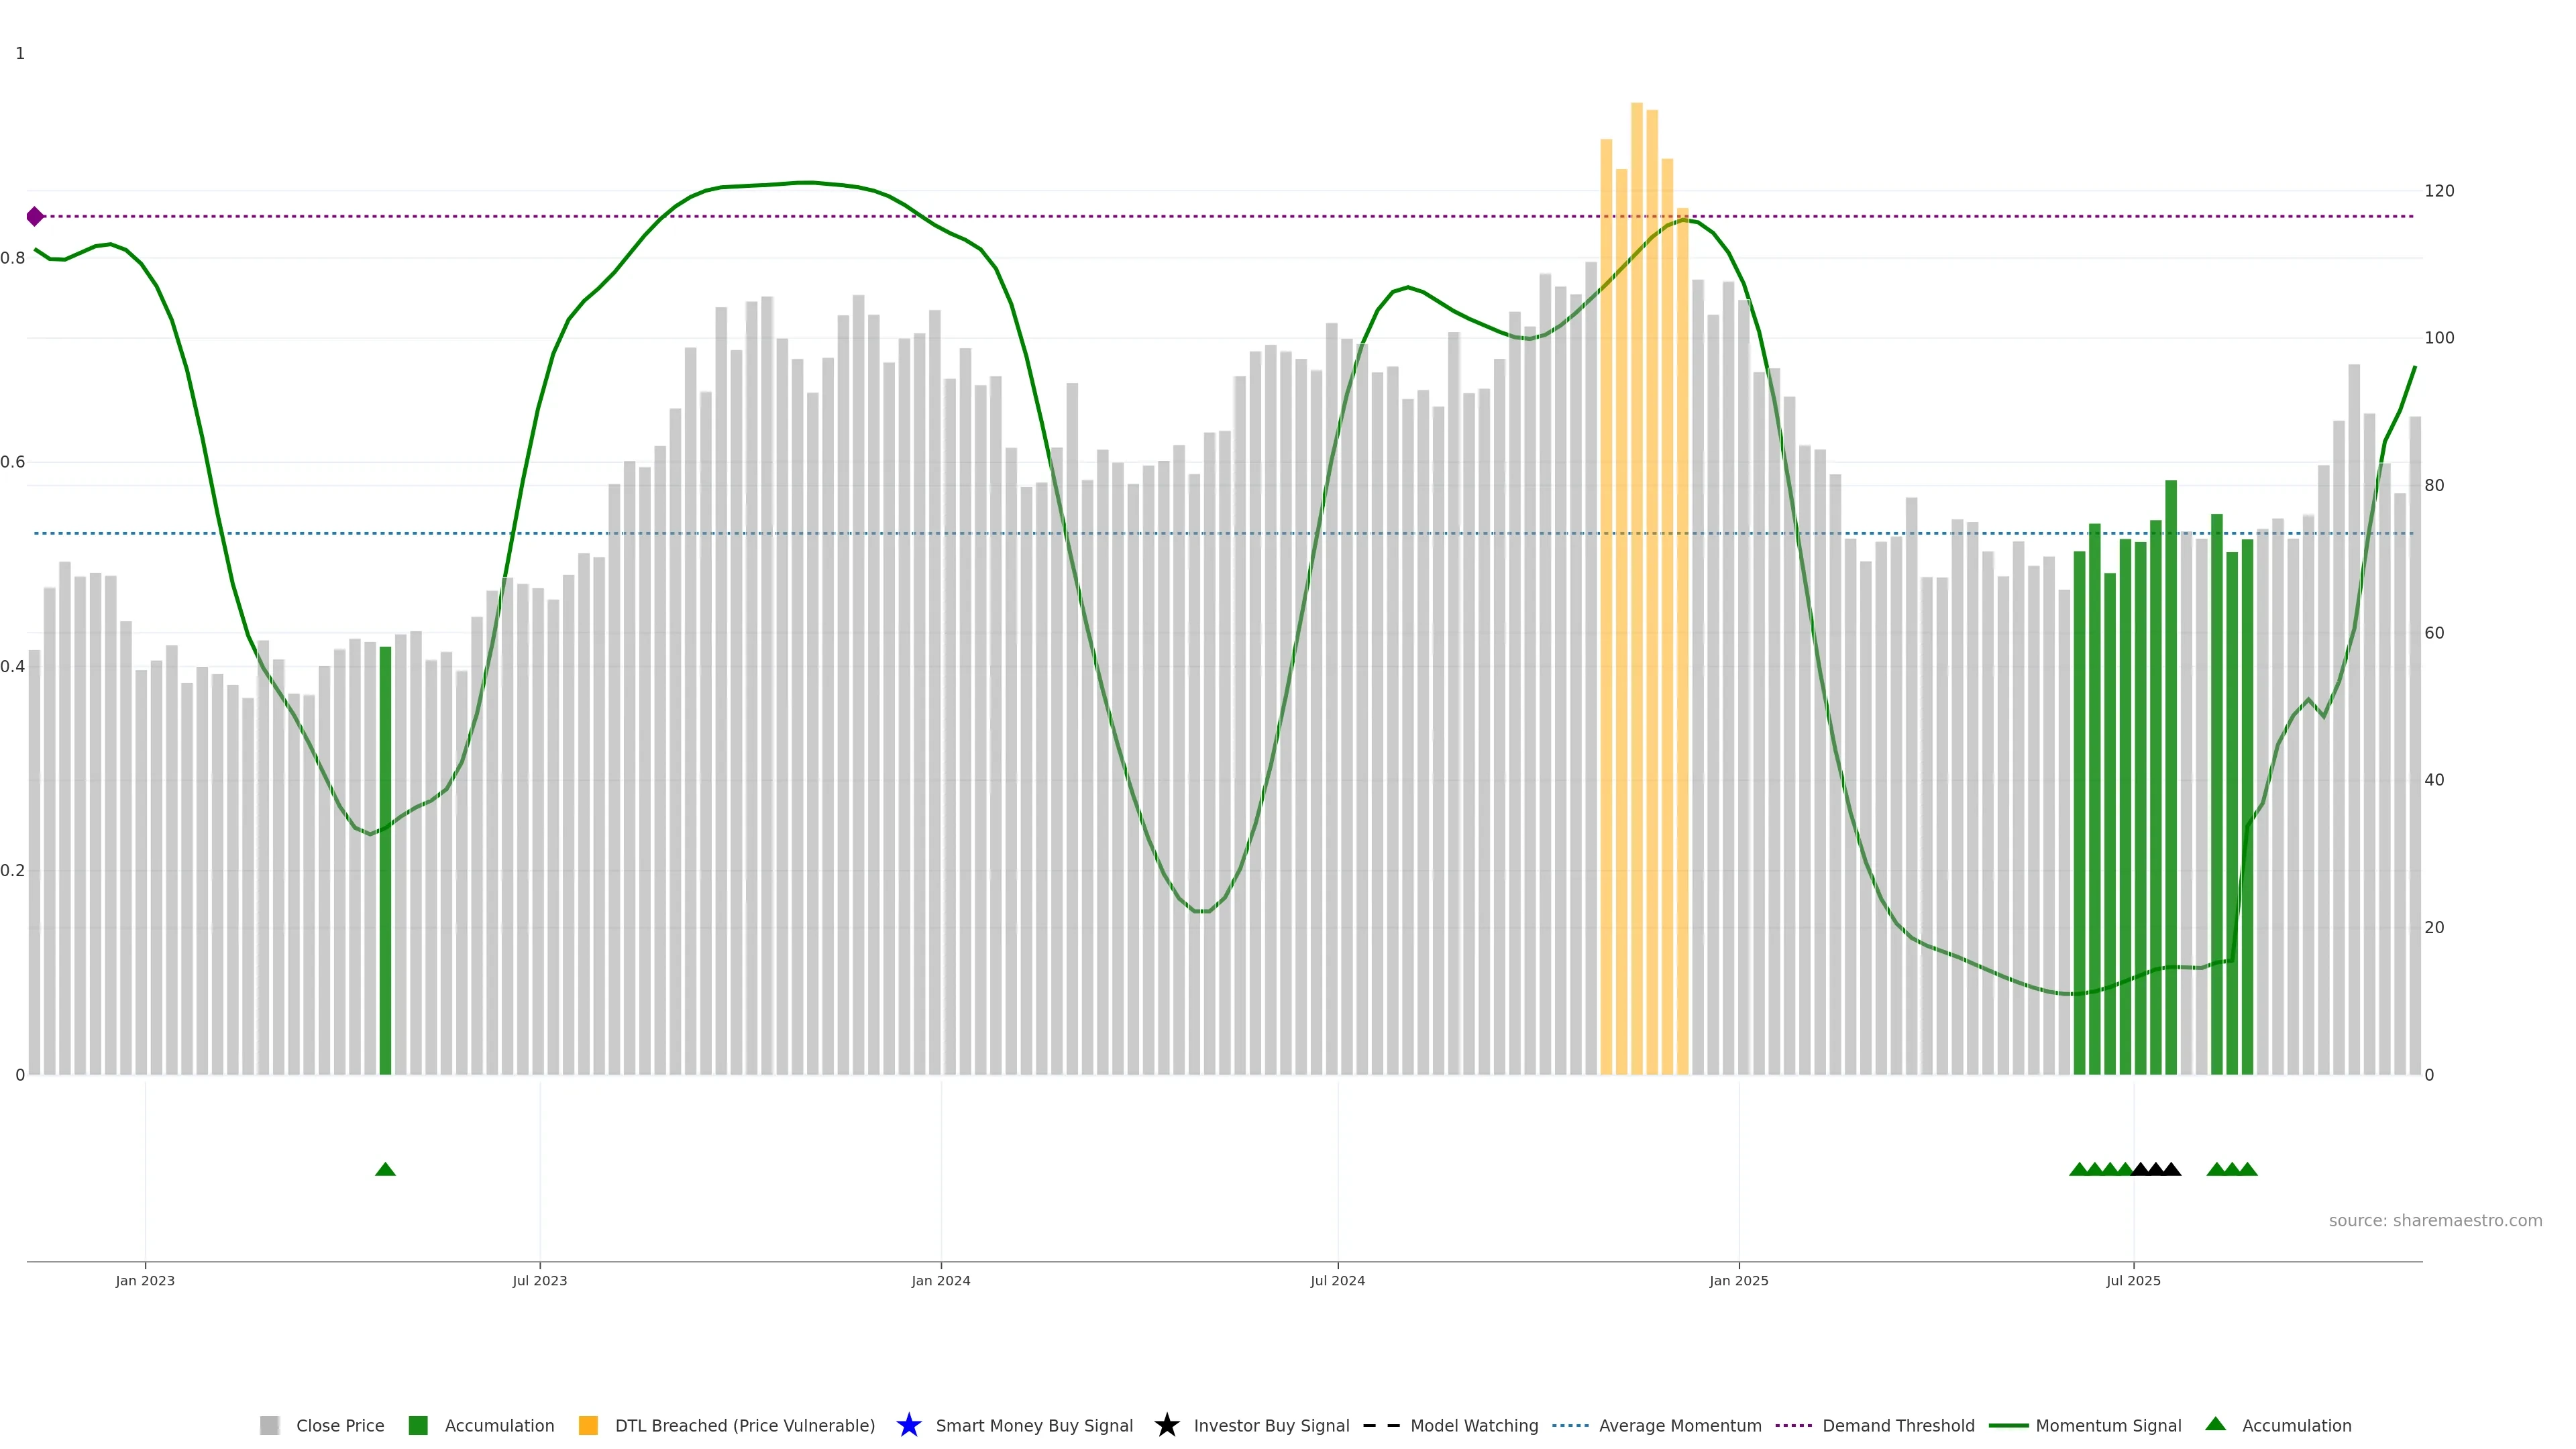2576x1449 pixels.
Task: Click the green Accumulation square legend icon
Action: (418, 1425)
